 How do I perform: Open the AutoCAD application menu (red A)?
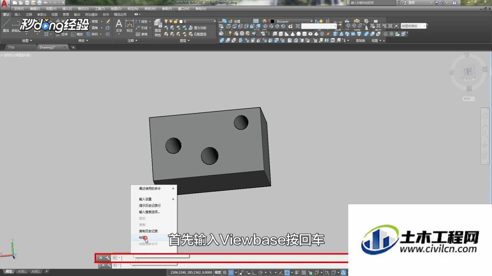tap(5, 4)
